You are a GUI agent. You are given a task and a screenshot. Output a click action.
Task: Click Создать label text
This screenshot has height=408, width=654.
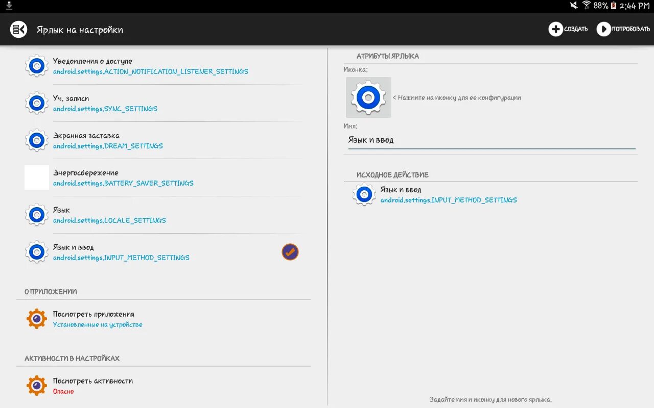(x=576, y=29)
